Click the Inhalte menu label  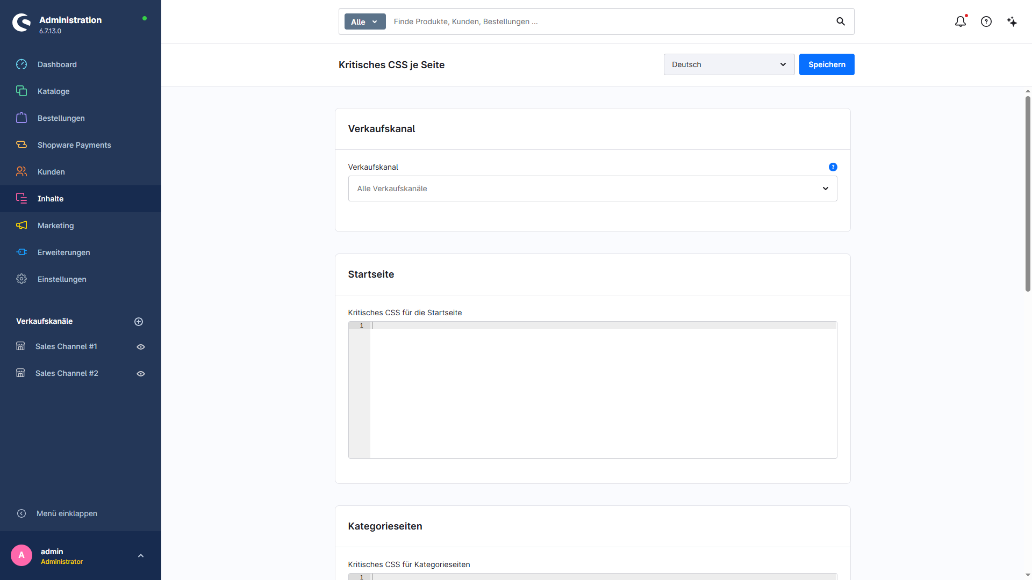click(51, 199)
